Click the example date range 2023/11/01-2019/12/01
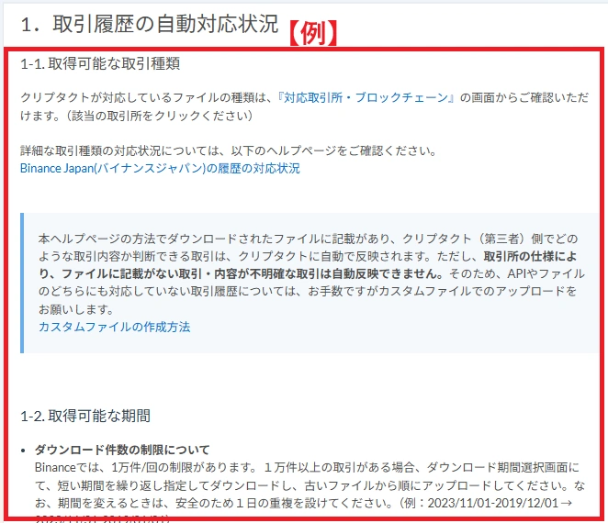Image resolution: width=608 pixels, height=523 pixels. [493, 503]
